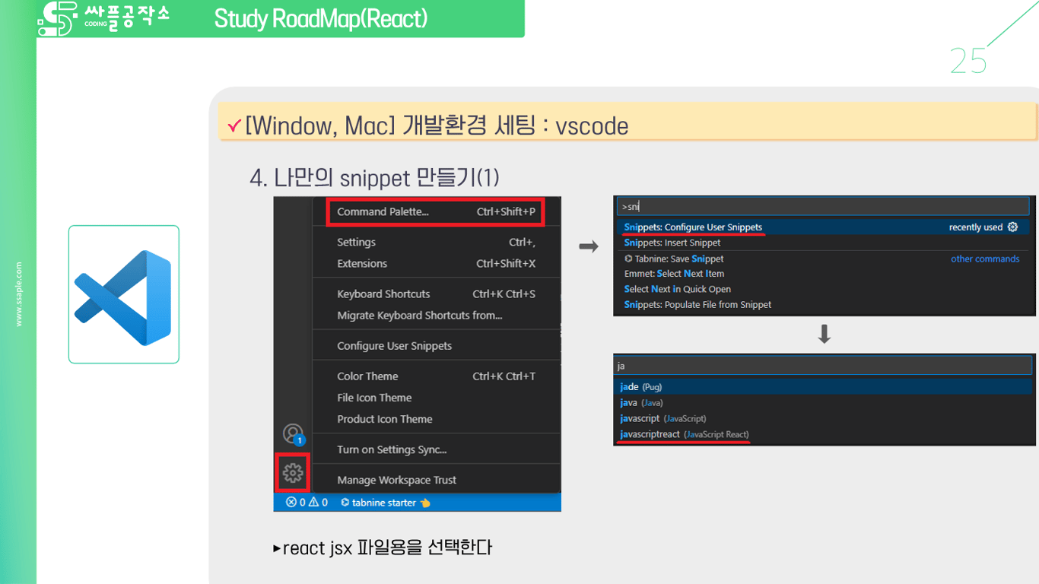The image size is (1039, 584).
Task: Click the other commands link
Action: pyautogui.click(x=985, y=259)
